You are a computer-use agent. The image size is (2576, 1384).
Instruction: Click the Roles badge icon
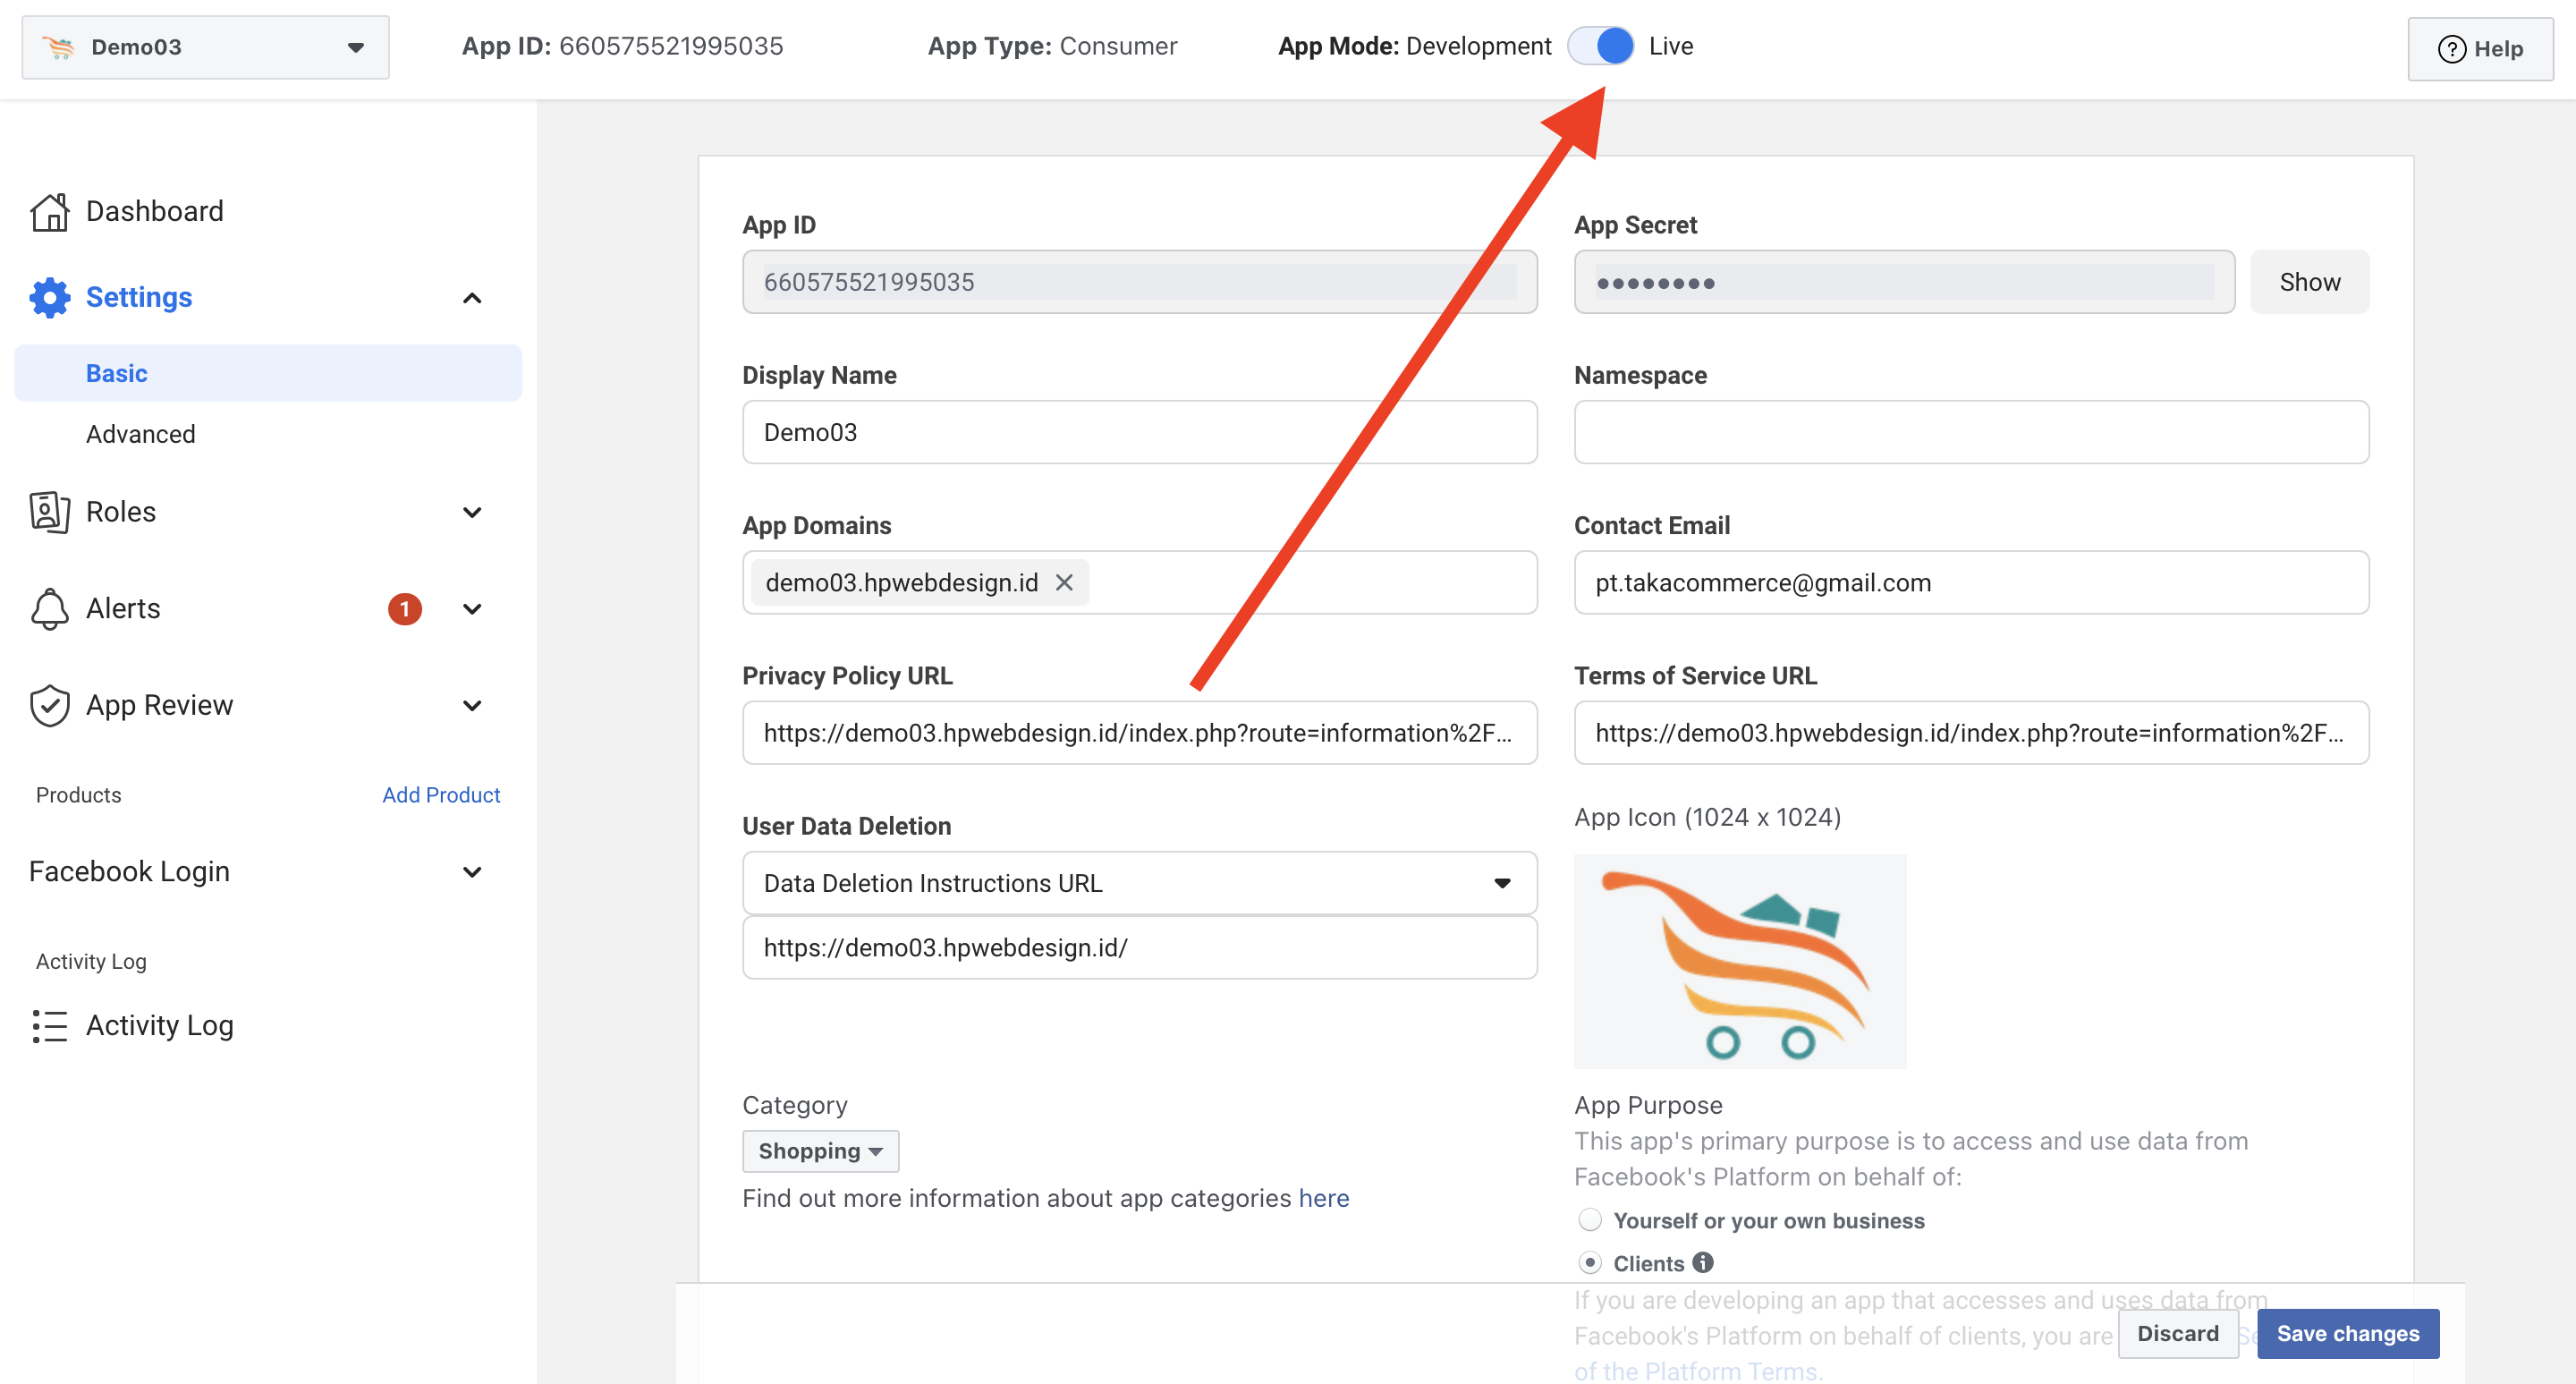[49, 512]
